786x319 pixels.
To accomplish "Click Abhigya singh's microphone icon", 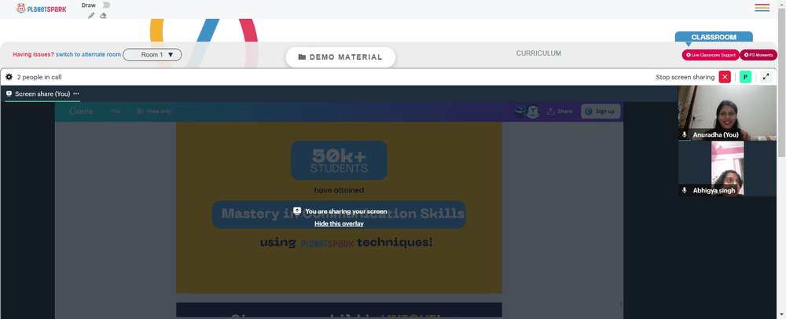I will click(685, 190).
